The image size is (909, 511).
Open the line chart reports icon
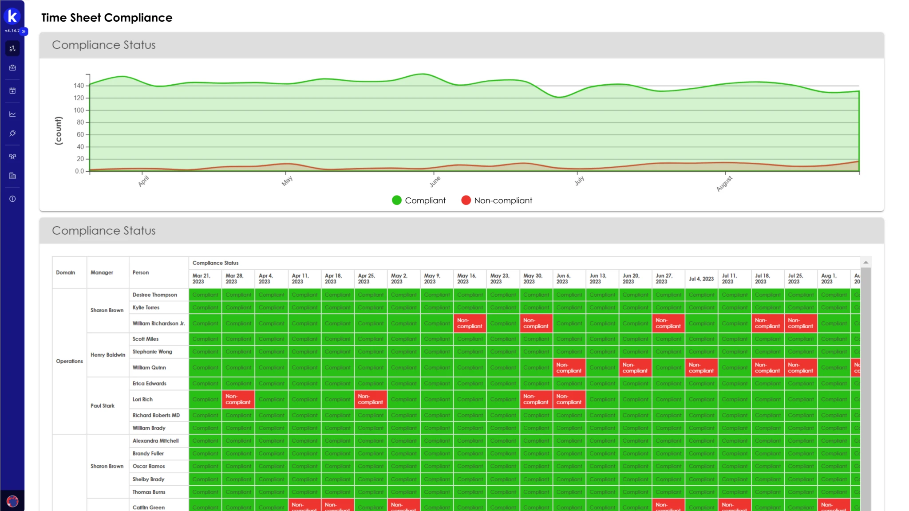(x=12, y=114)
